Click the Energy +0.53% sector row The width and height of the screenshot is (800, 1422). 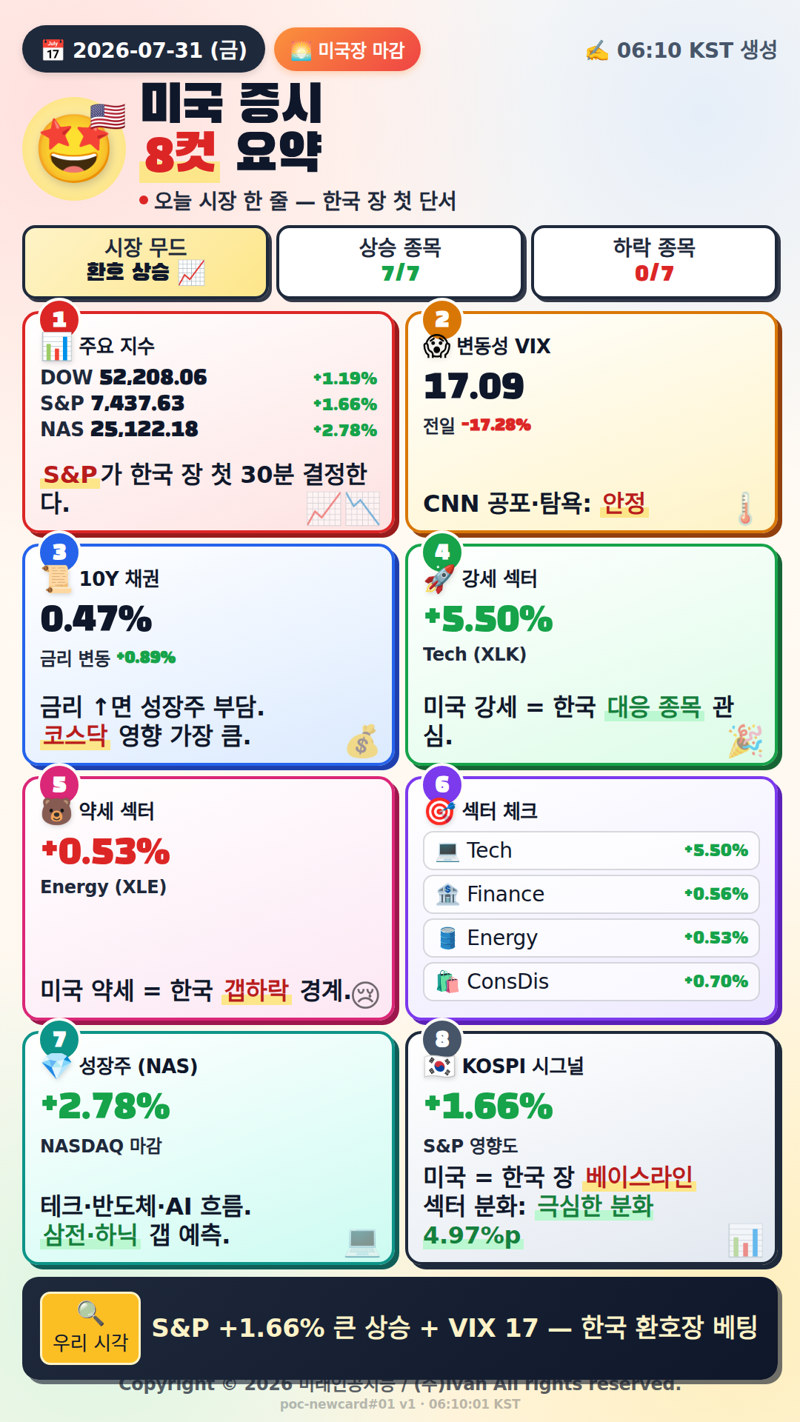click(591, 938)
